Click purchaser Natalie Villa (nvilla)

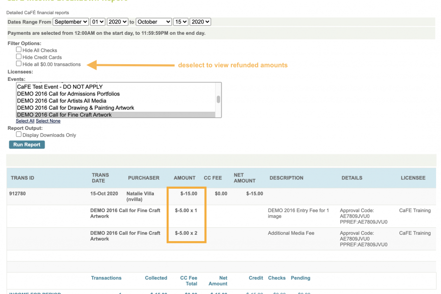coord(140,196)
